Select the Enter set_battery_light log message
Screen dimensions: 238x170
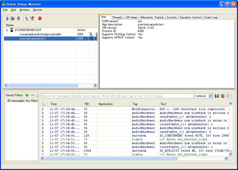pos(135,139)
